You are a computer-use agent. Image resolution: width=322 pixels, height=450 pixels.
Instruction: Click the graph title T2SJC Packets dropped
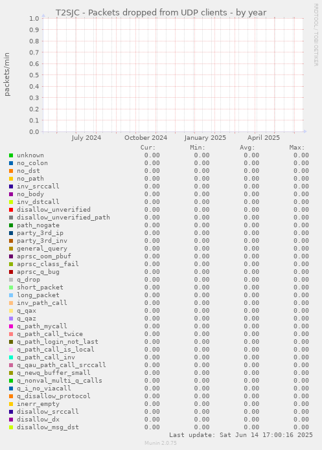click(x=161, y=13)
